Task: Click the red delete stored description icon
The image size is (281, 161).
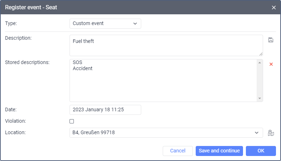Action: [271, 64]
